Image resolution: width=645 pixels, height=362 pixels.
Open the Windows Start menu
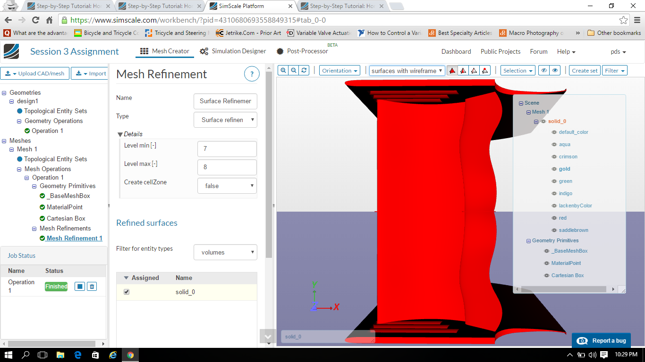(x=8, y=355)
